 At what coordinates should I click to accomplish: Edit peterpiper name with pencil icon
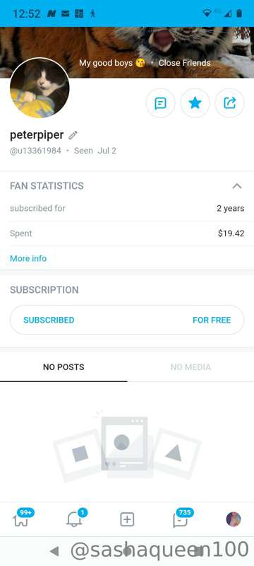73,135
